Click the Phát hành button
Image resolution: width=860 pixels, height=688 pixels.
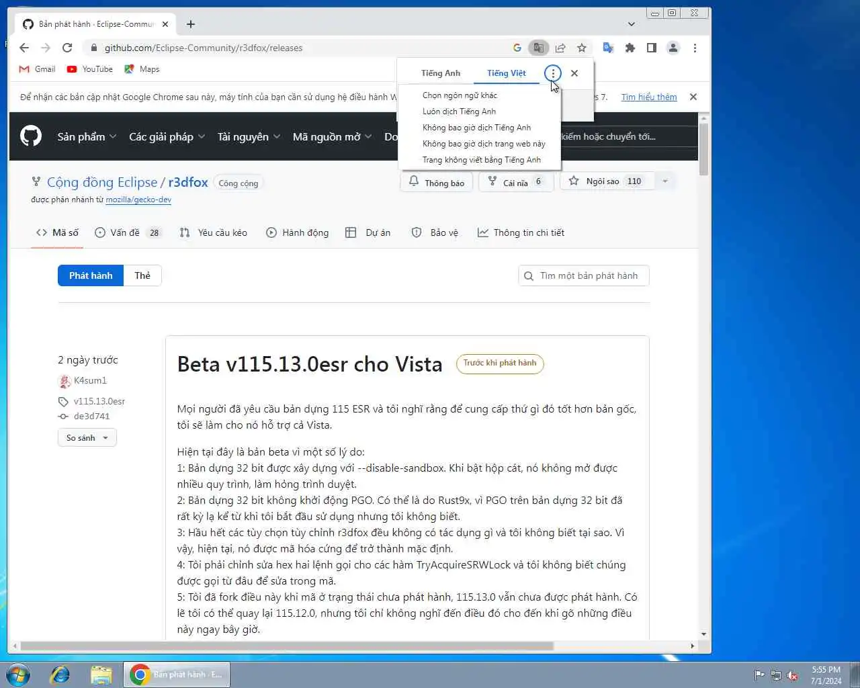click(x=91, y=275)
